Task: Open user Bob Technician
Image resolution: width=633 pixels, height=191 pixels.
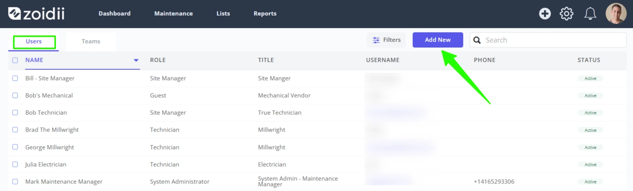Action: pyautogui.click(x=46, y=112)
